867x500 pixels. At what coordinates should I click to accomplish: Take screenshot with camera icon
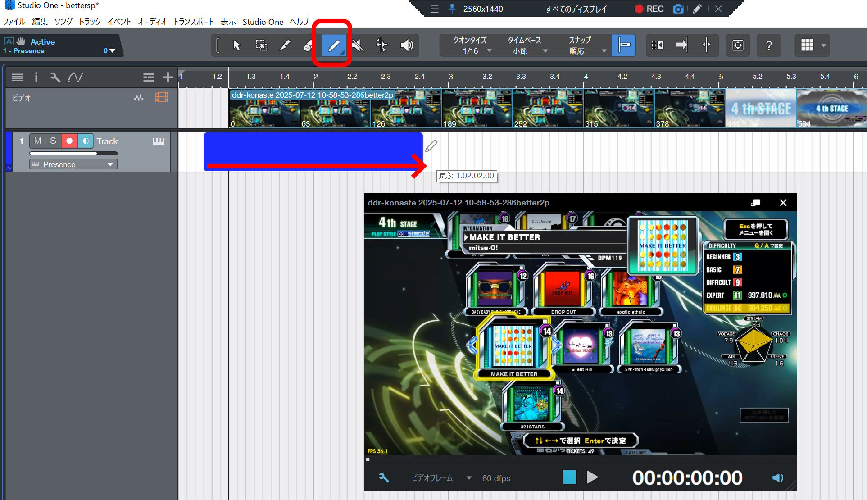tap(678, 9)
